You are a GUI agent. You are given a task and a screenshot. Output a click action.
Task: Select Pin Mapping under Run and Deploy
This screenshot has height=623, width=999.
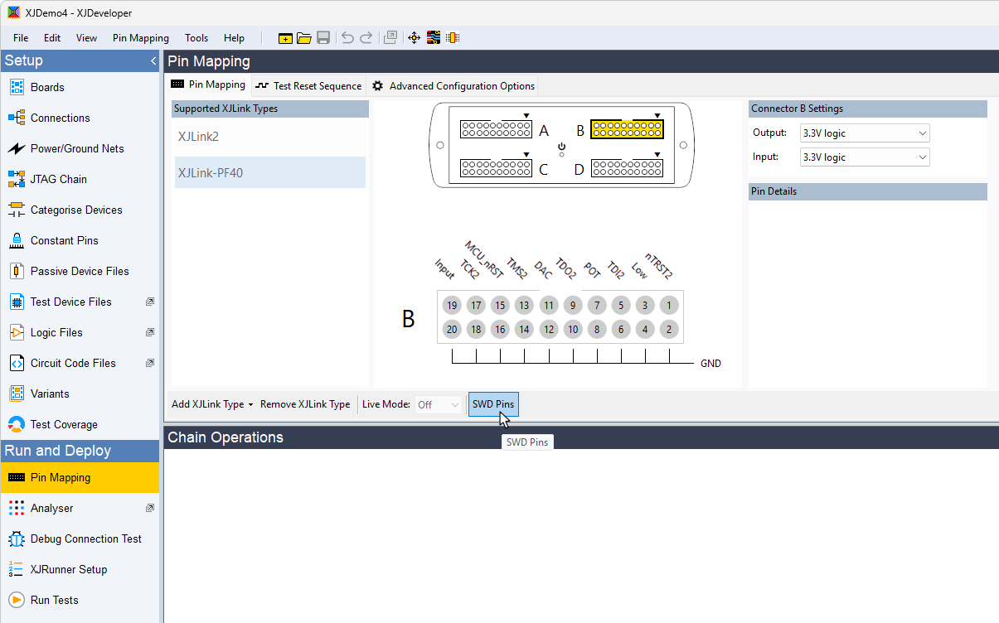[80, 477]
